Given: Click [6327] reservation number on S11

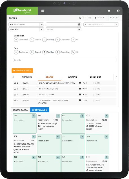Looking at the screenshot, I should (x=41, y=129).
